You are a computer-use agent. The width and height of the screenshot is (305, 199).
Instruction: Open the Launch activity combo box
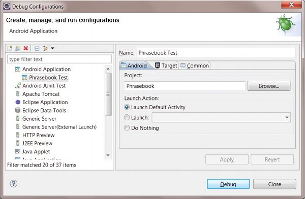[x=221, y=117]
